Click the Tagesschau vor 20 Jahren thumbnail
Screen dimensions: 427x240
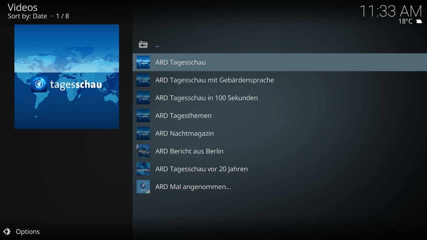[x=143, y=169]
